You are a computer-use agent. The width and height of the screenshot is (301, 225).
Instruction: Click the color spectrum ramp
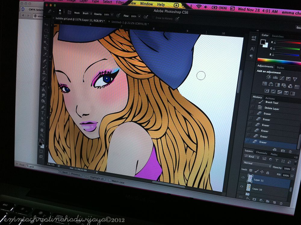(279, 61)
